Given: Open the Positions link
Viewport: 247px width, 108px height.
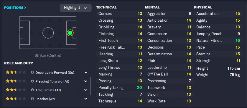Looking at the screenshot, I should tap(15, 8).
